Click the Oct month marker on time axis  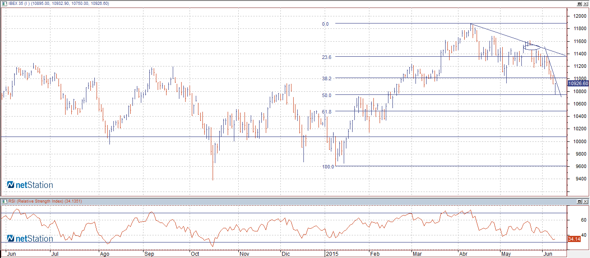coord(195,254)
